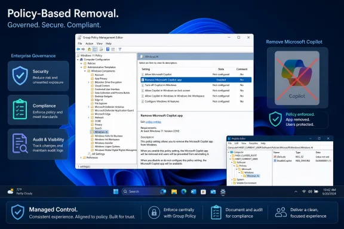Expand the Network folder node
344x229 pixels.
[88, 117]
